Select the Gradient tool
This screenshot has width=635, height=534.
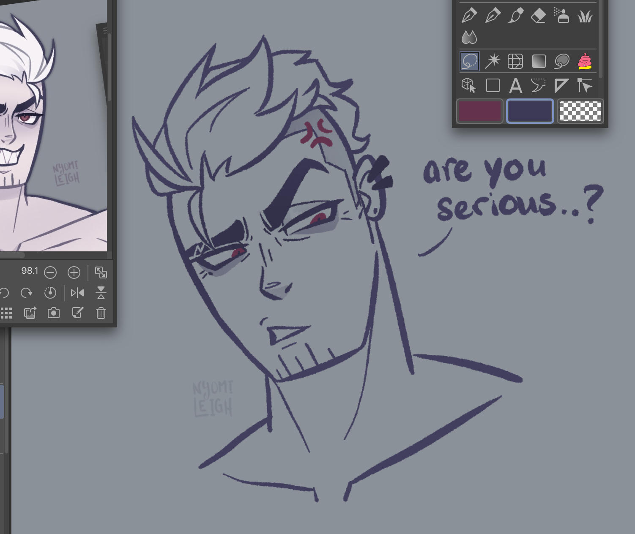(x=539, y=61)
